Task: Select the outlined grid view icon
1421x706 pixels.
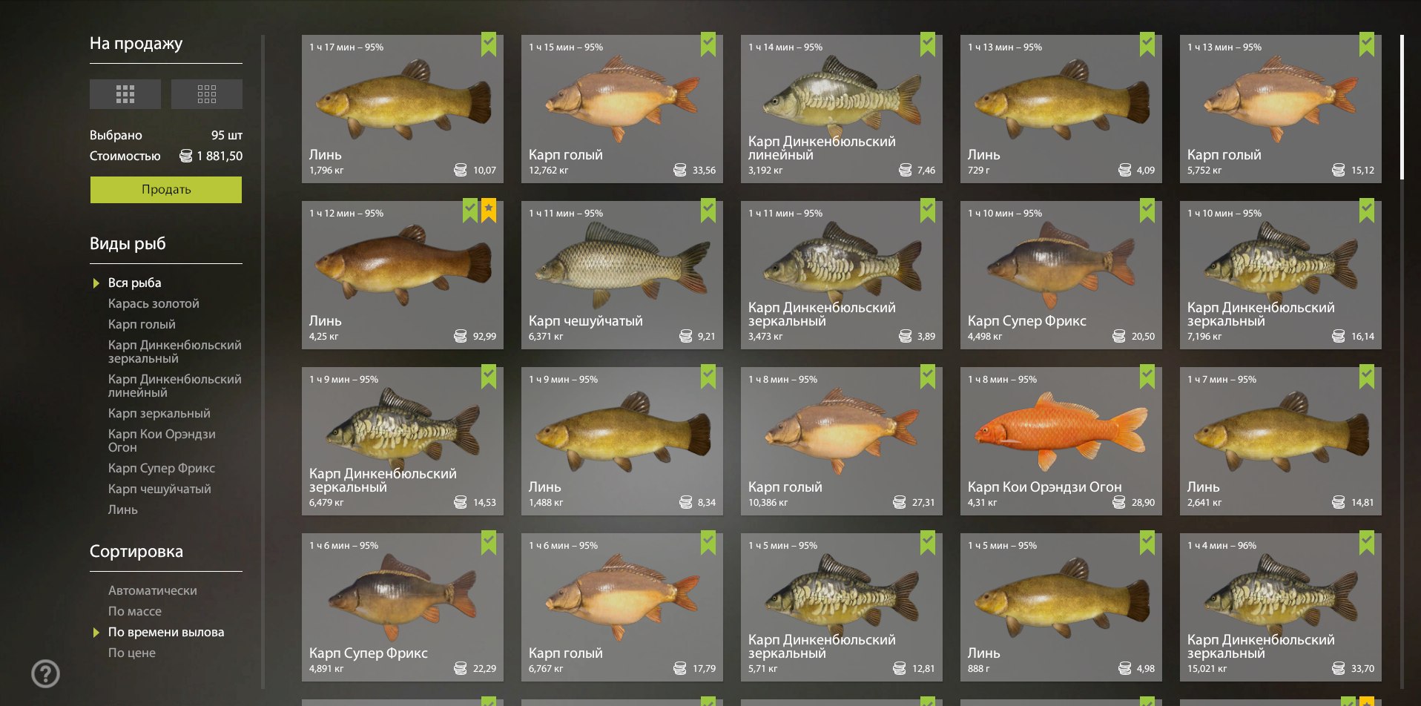Action: coord(207,94)
